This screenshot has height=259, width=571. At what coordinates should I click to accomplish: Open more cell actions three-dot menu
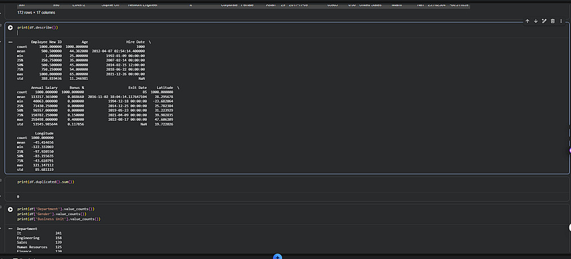coord(561,21)
